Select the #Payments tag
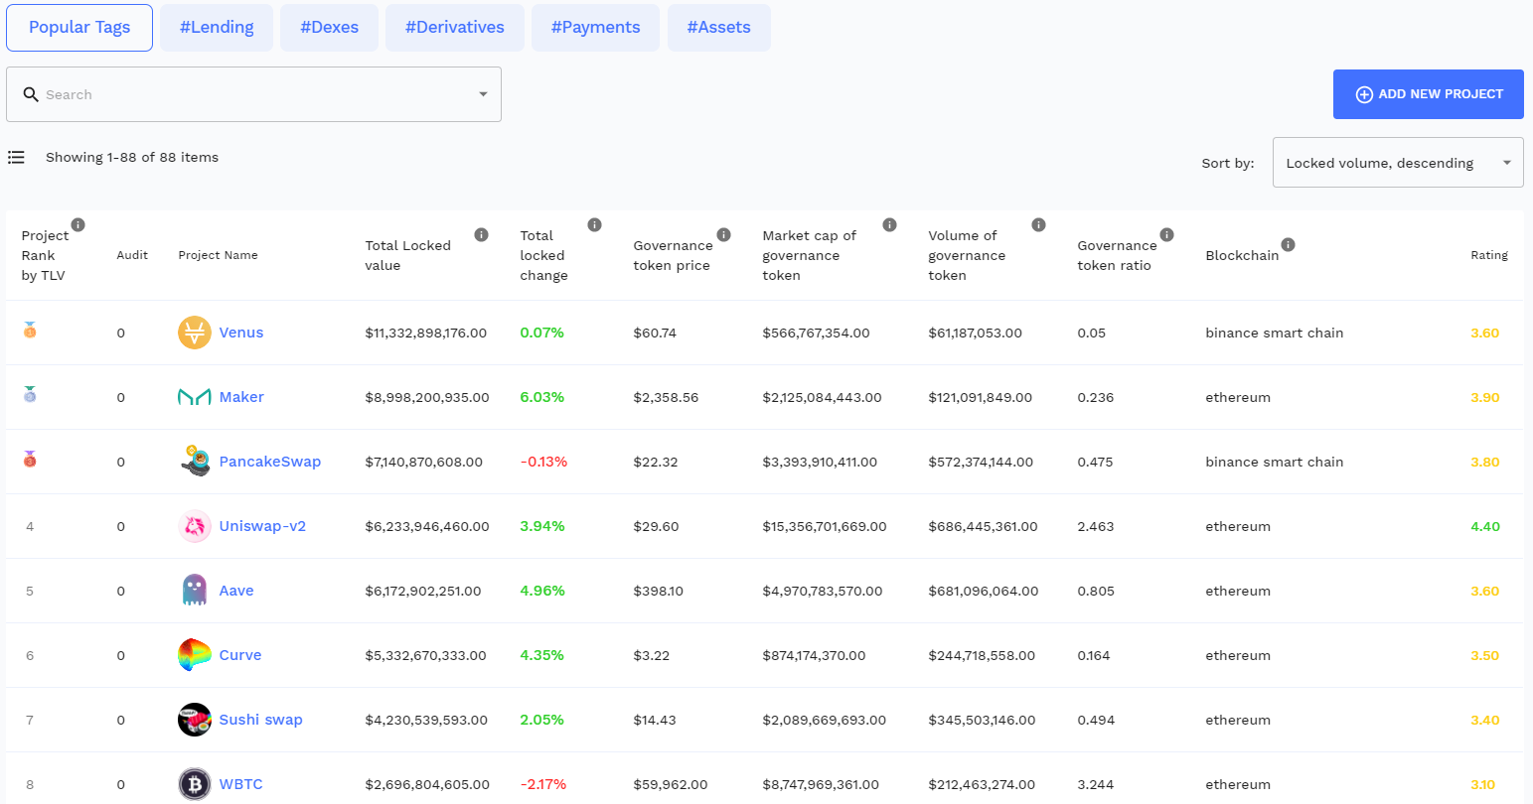 pos(596,28)
